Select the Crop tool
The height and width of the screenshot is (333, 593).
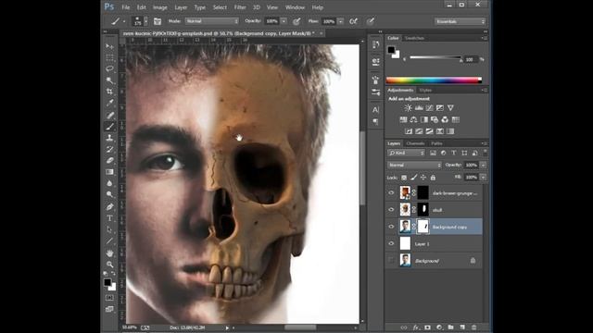pos(109,92)
